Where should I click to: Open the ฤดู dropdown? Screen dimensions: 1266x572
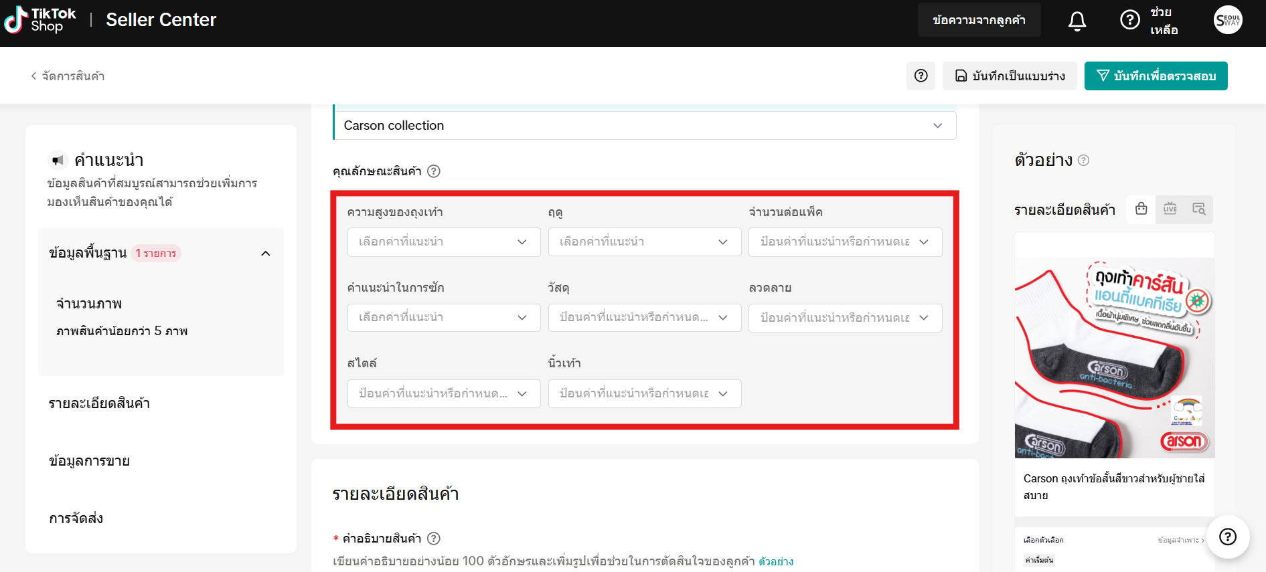click(645, 242)
